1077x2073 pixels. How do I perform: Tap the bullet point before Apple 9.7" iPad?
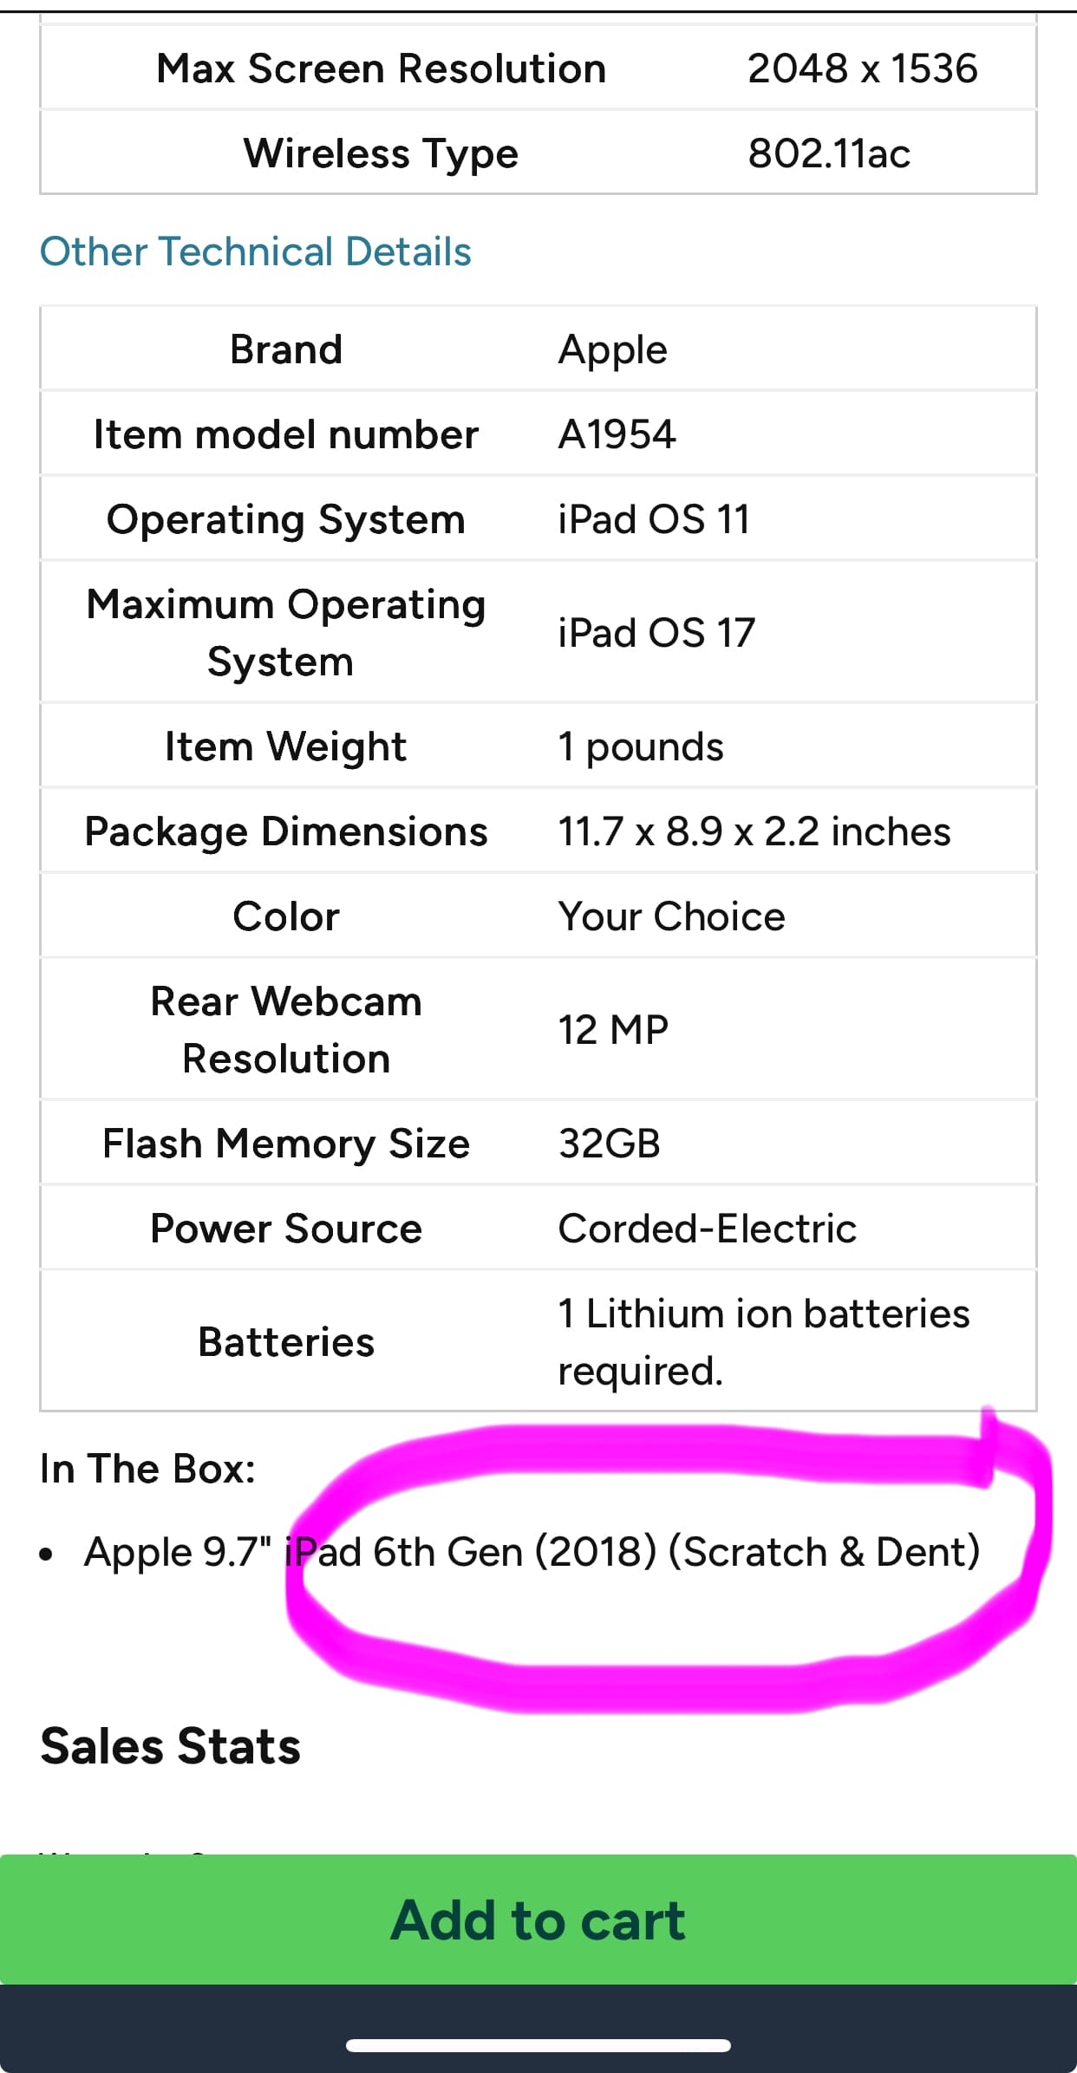(47, 1554)
